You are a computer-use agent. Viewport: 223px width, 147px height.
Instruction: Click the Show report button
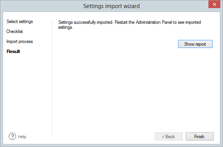(195, 44)
